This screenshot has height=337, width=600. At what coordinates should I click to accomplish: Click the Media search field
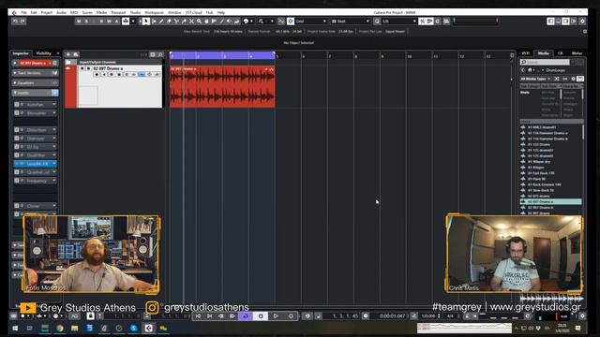(x=545, y=62)
